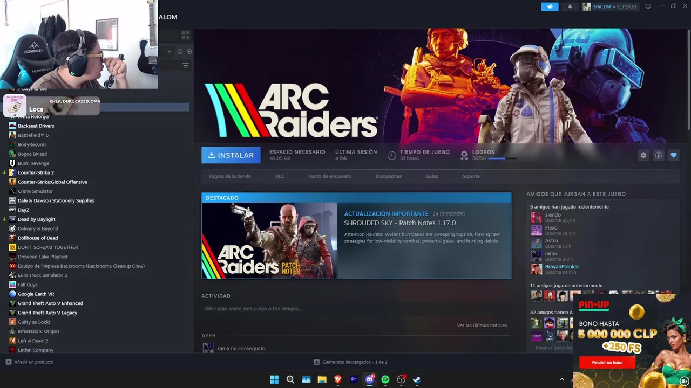The width and height of the screenshot is (691, 388).
Task: Open Brave browser from the taskbar
Action: (x=338, y=379)
